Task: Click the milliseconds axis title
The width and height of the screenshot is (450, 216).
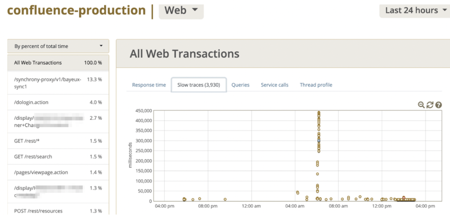Action: [131, 155]
